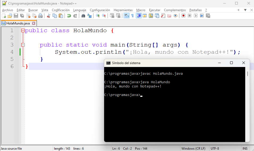The width and height of the screenshot is (254, 151).
Task: Open the question mark help menu
Action: pyautogui.click(x=206, y=10)
